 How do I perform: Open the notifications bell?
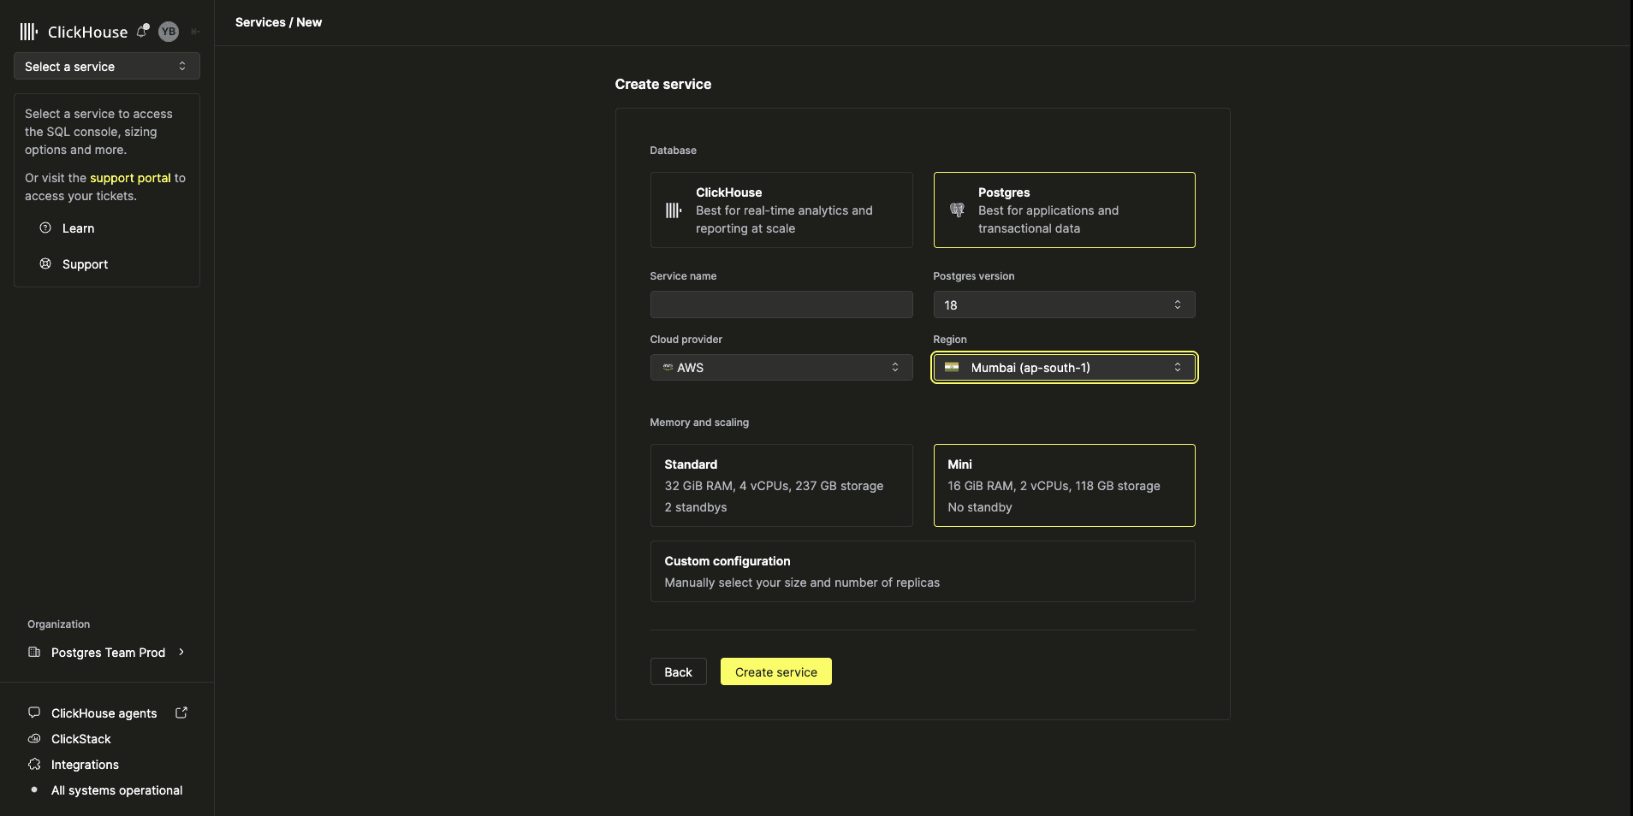point(143,32)
